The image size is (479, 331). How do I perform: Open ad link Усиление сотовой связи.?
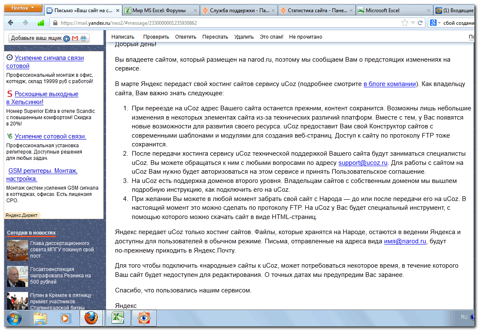[50, 136]
